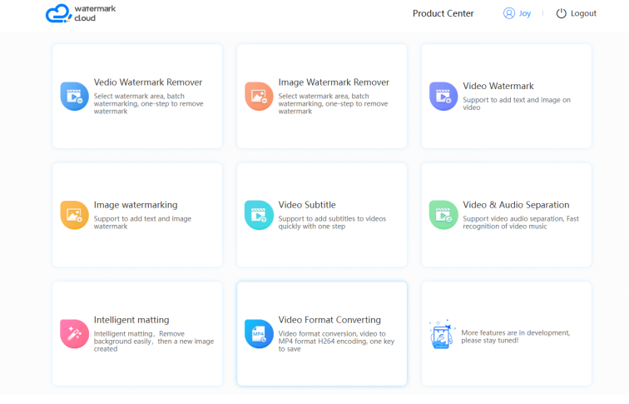Open the Video Subtitle title

pos(307,205)
